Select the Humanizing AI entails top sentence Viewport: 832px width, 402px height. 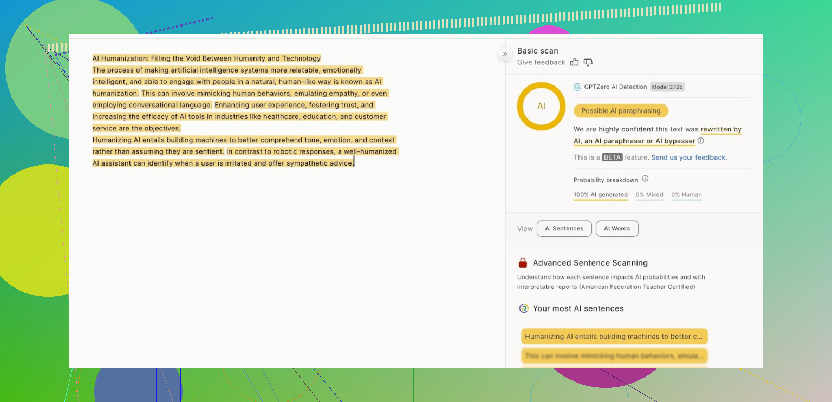[614, 337]
